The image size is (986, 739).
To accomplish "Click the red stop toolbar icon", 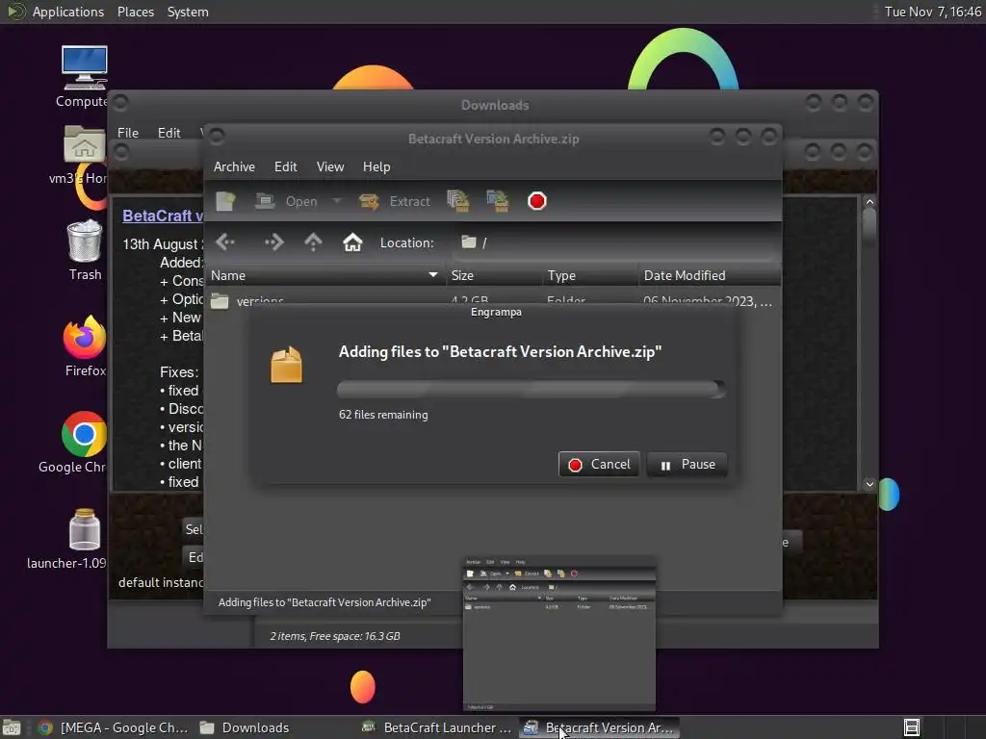I will [x=536, y=201].
